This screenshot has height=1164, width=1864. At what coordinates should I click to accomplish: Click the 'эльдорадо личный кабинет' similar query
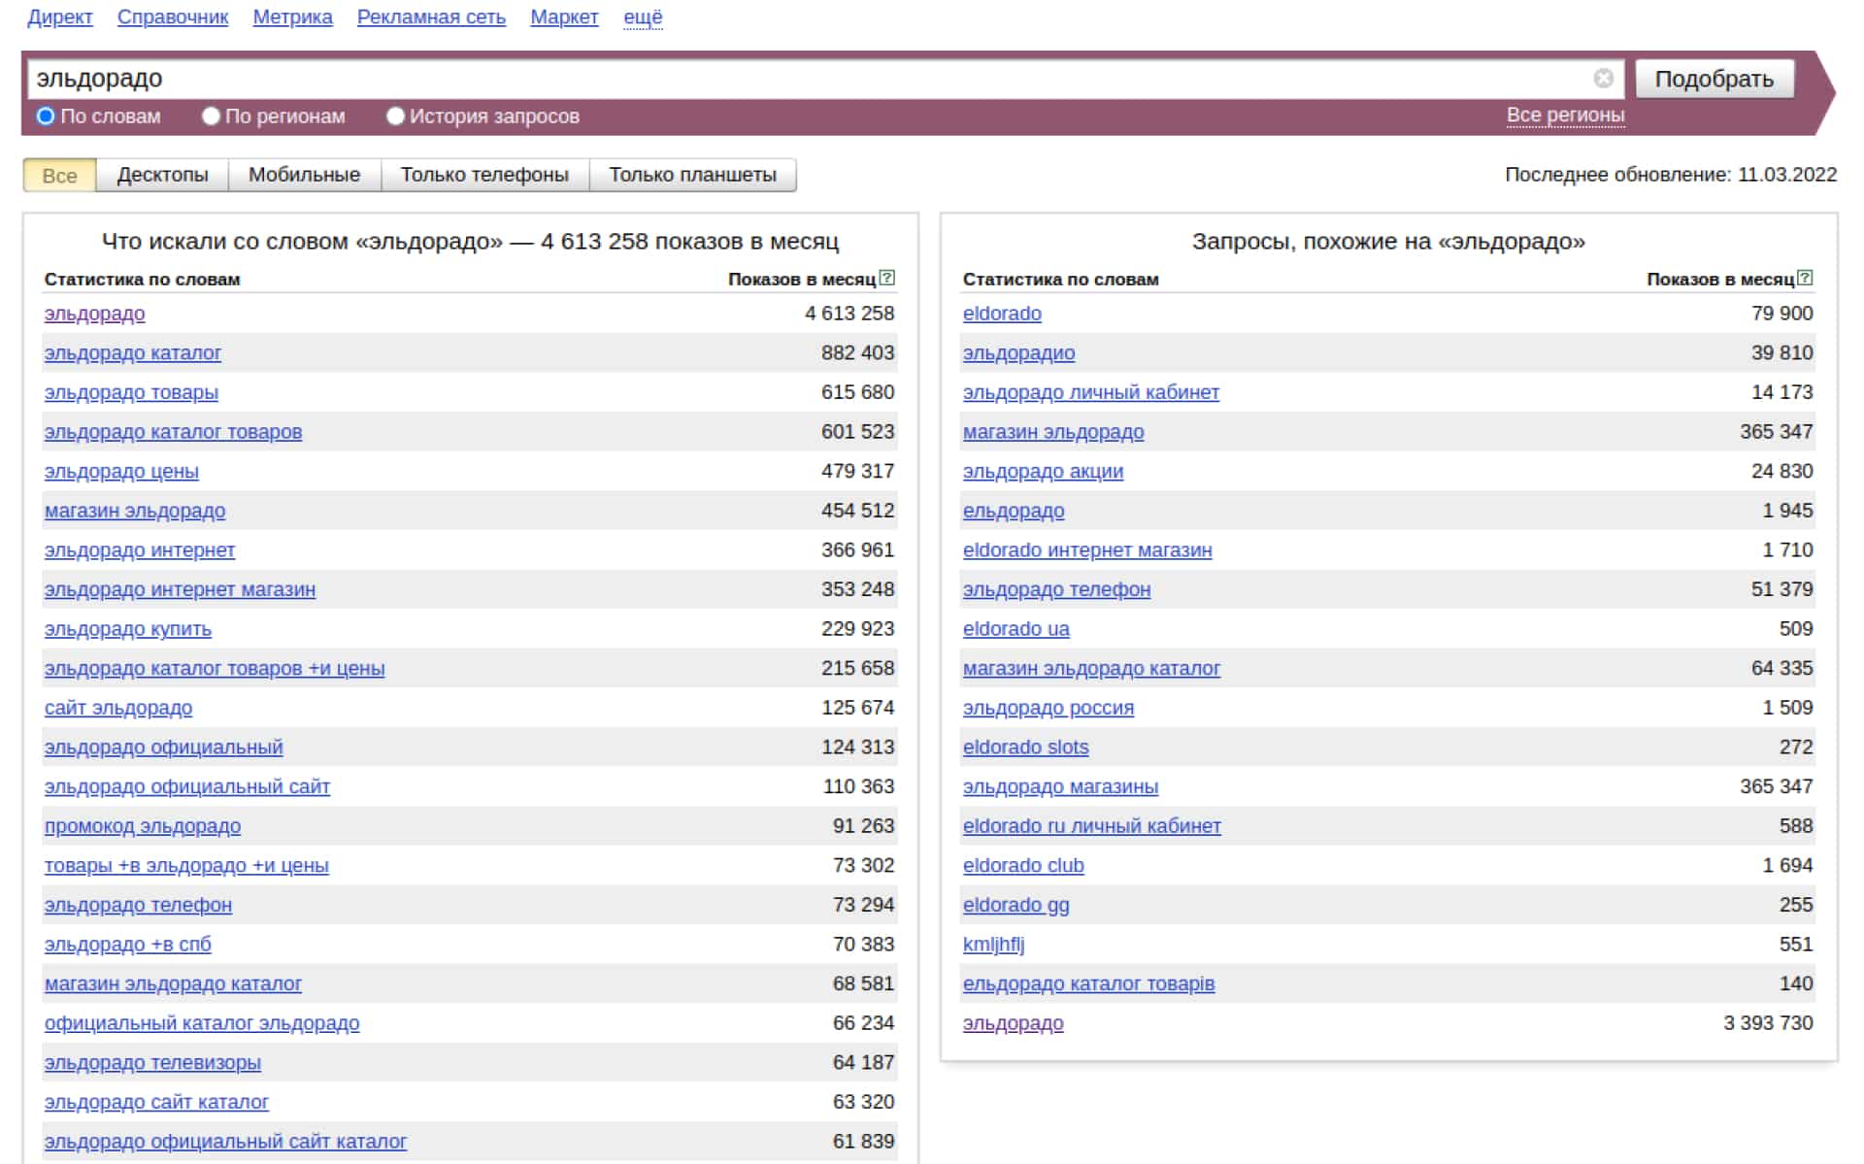pos(1090,392)
